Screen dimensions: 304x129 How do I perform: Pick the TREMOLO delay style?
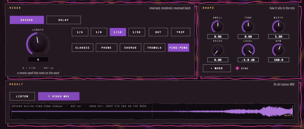click(x=154, y=48)
